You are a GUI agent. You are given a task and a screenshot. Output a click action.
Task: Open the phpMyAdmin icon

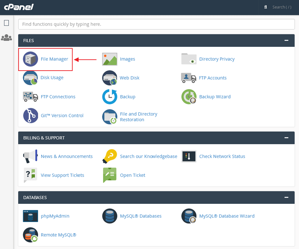[30, 216]
